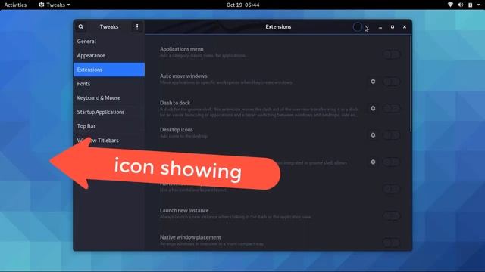Click the Auto move windows extension name

point(183,76)
